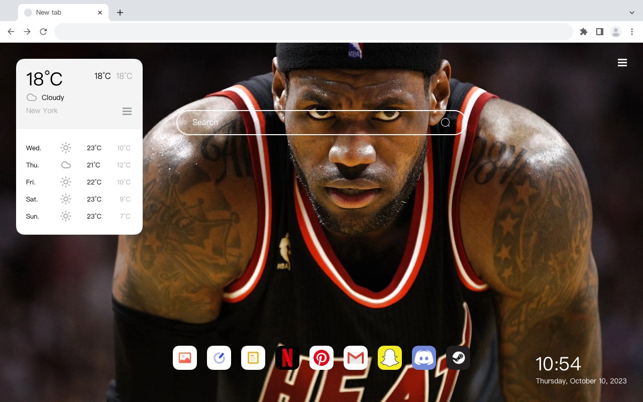Open the Chrome extensions puzzle icon

click(x=583, y=32)
